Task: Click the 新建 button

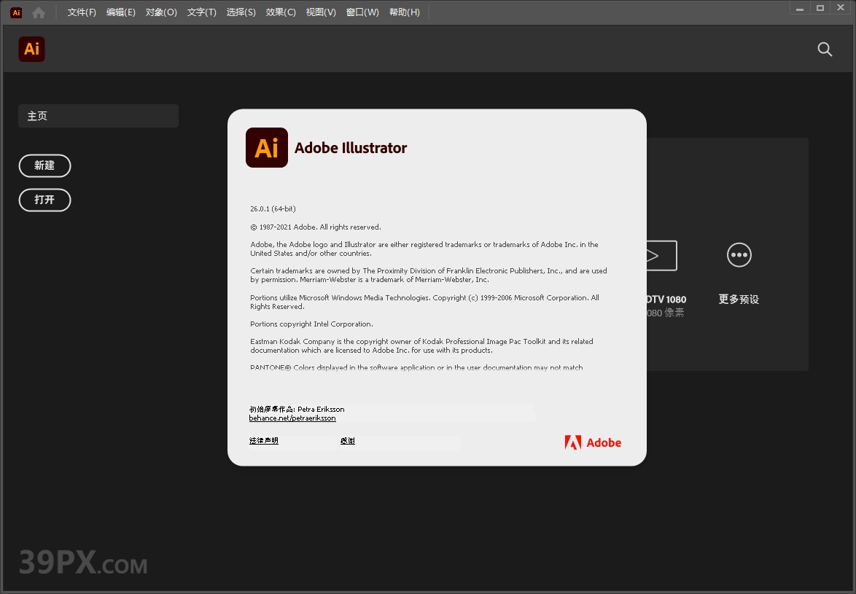Action: pos(44,166)
